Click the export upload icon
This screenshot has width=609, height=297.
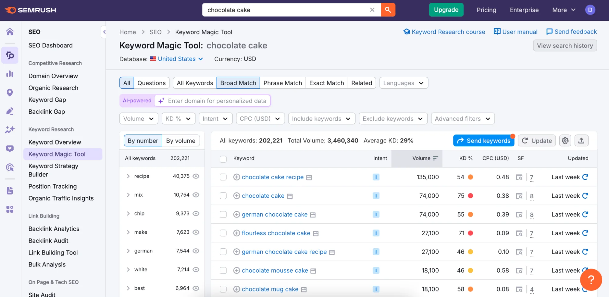(x=581, y=141)
